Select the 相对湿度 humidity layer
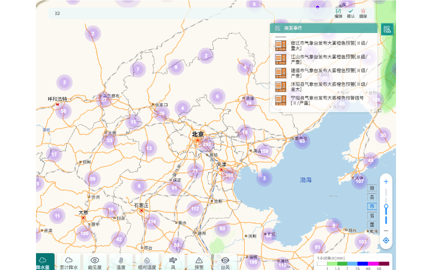 pyautogui.click(x=147, y=262)
